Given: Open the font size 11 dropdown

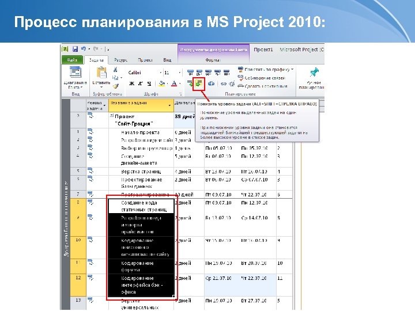Looking at the screenshot, I should click(179, 73).
